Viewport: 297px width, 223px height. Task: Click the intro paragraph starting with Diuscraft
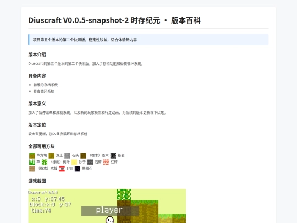[86, 63]
